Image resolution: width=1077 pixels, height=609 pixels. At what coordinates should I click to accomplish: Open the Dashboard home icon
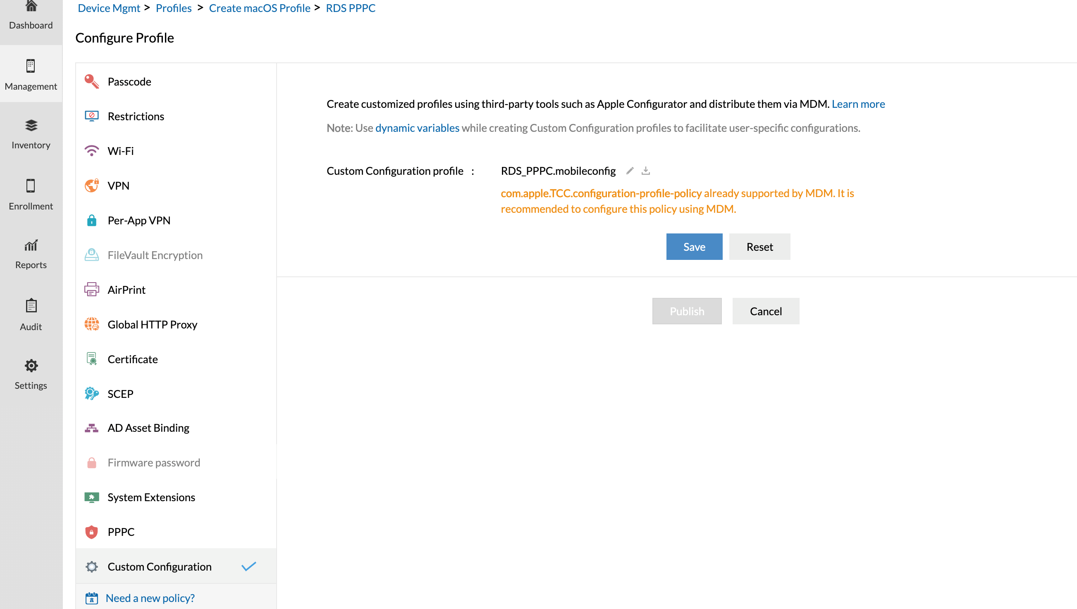[31, 7]
